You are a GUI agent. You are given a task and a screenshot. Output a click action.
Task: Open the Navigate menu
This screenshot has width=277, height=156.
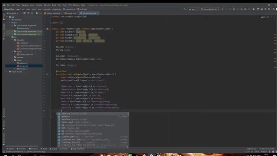(x=25, y=5)
